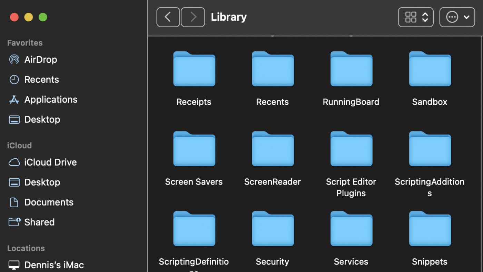
Task: Open the Screen Savers folder
Action: click(194, 149)
